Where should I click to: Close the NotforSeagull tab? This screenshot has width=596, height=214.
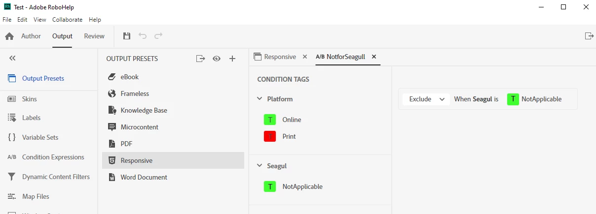374,57
